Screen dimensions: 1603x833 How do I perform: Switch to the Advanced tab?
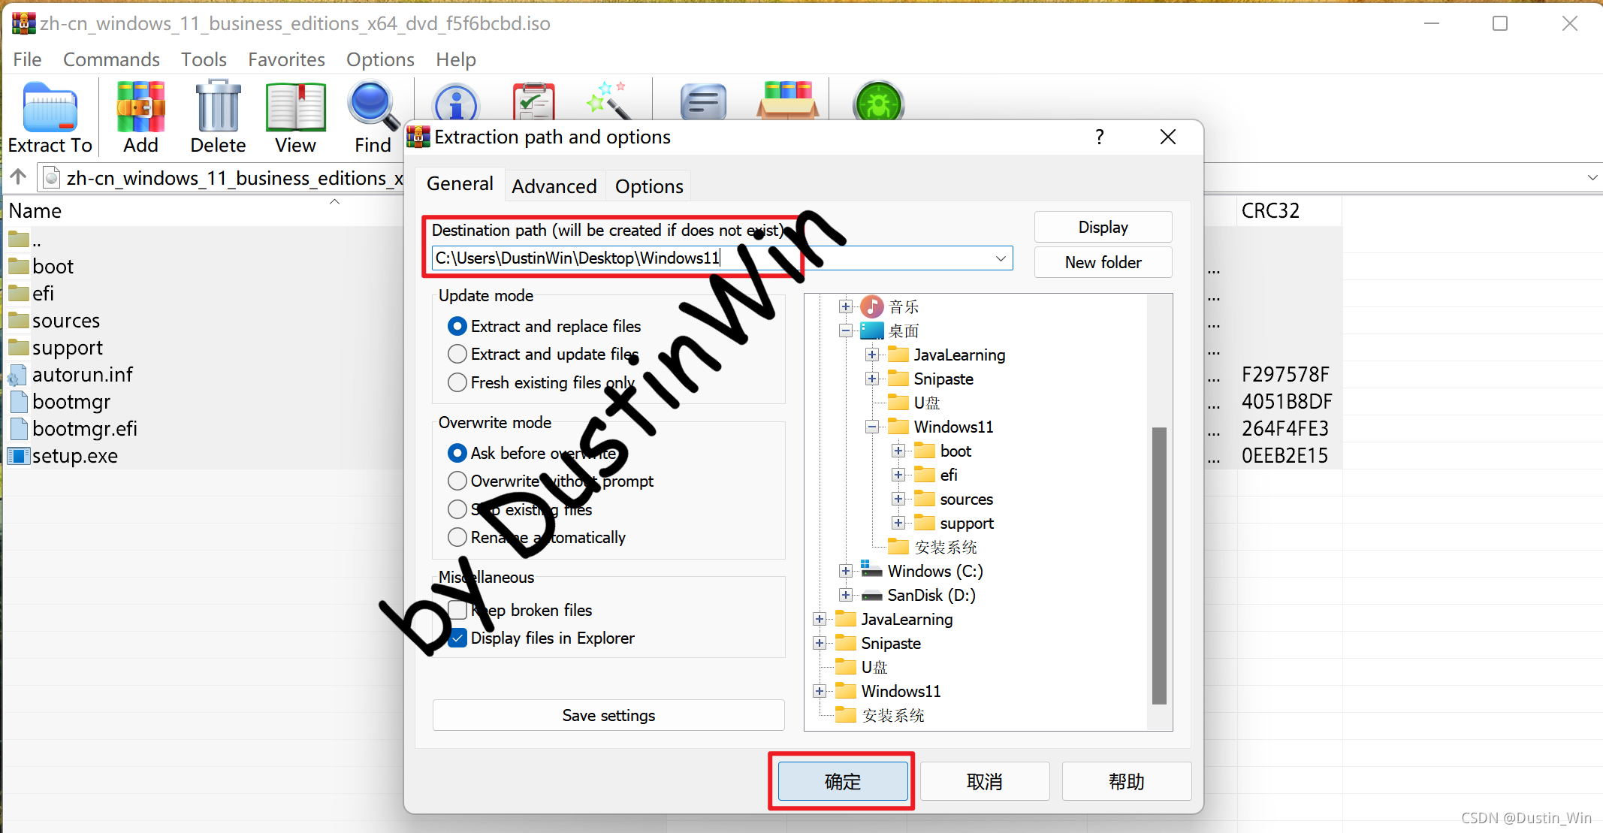[554, 186]
